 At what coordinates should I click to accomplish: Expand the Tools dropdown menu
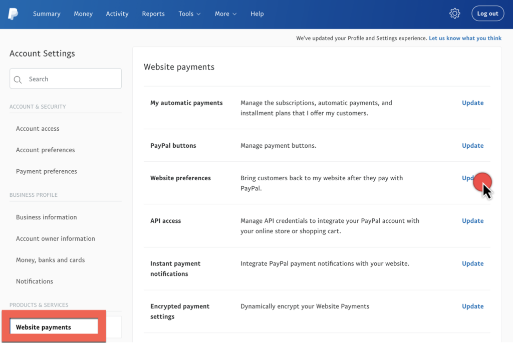(x=189, y=14)
